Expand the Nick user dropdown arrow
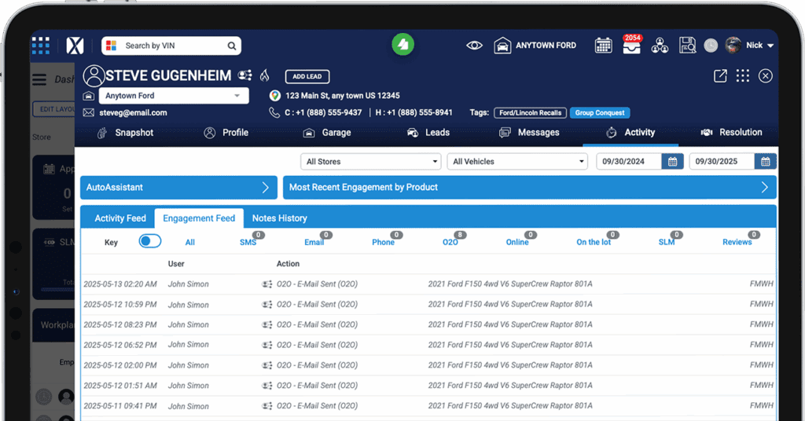 click(x=770, y=46)
